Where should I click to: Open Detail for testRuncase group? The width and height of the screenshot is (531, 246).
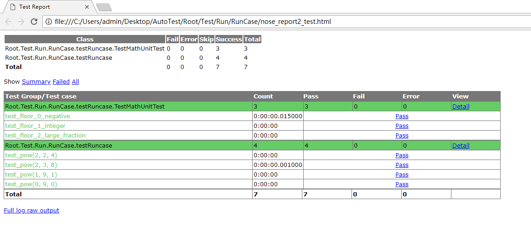pos(461,145)
